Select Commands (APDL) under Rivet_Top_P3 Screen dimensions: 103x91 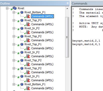click(x=42, y=24)
